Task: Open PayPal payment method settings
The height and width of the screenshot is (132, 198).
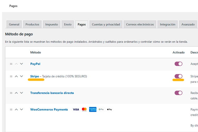Action: [x=35, y=64]
